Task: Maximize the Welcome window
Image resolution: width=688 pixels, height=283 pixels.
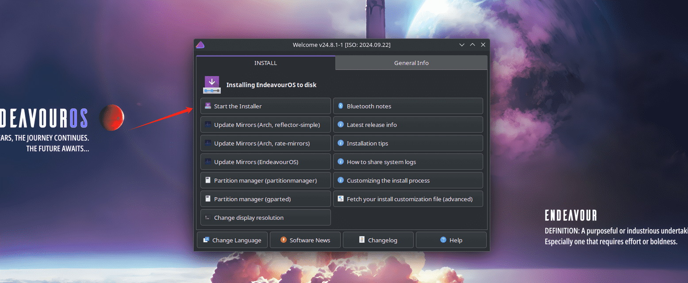Action: 473,45
